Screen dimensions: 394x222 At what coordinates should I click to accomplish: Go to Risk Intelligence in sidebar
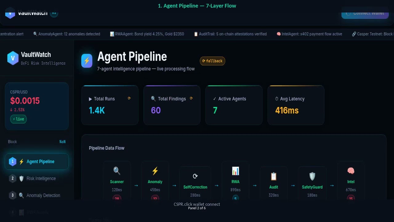tap(37, 179)
